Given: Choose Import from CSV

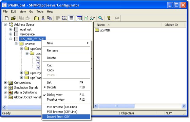Looking at the screenshot, I should [x=66, y=117].
